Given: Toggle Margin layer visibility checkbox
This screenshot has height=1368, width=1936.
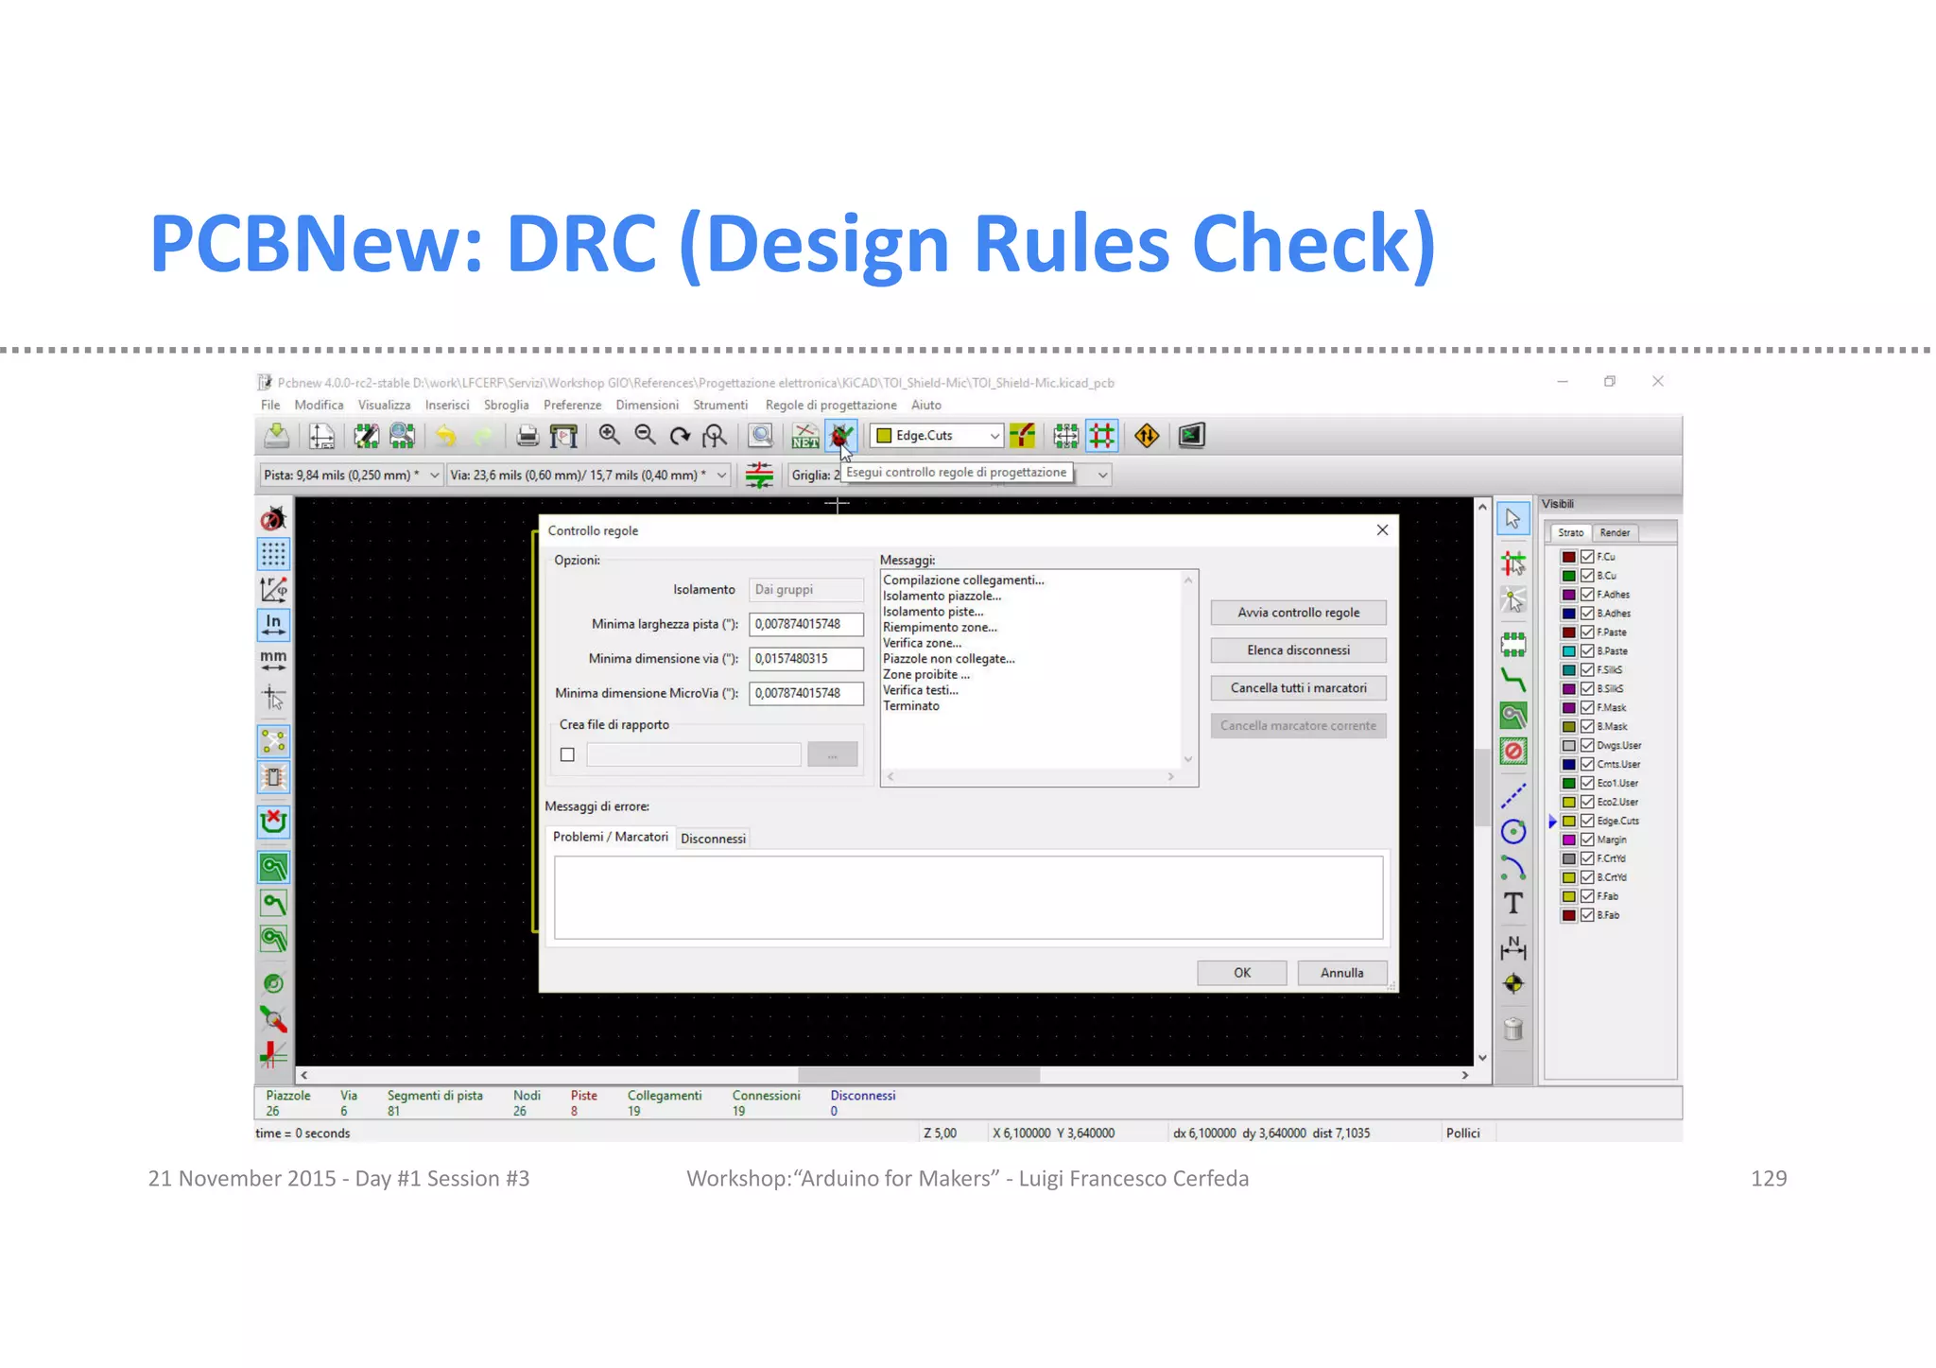Looking at the screenshot, I should [1587, 840].
